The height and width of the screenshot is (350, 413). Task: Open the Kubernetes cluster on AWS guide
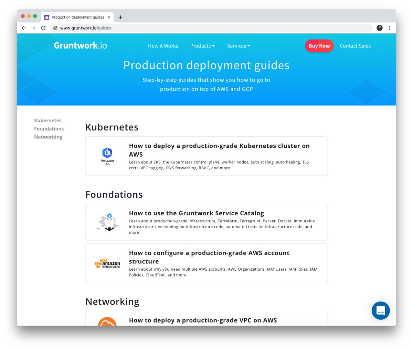pos(219,150)
